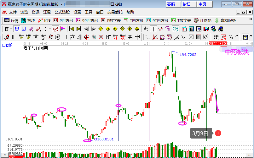Toggle the teal pattern button near calendar
The image size is (254, 158).
(x=175, y=29)
